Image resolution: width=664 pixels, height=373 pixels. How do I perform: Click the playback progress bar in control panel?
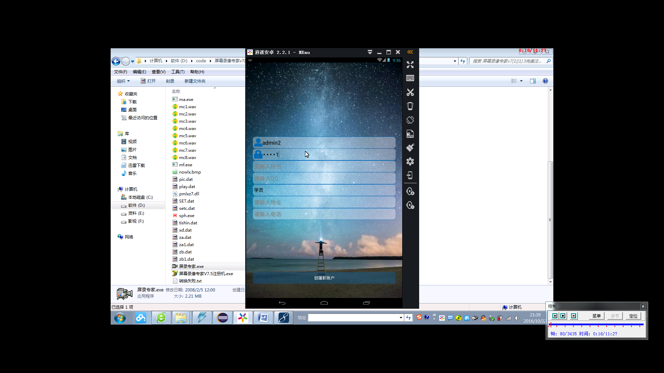click(x=596, y=325)
